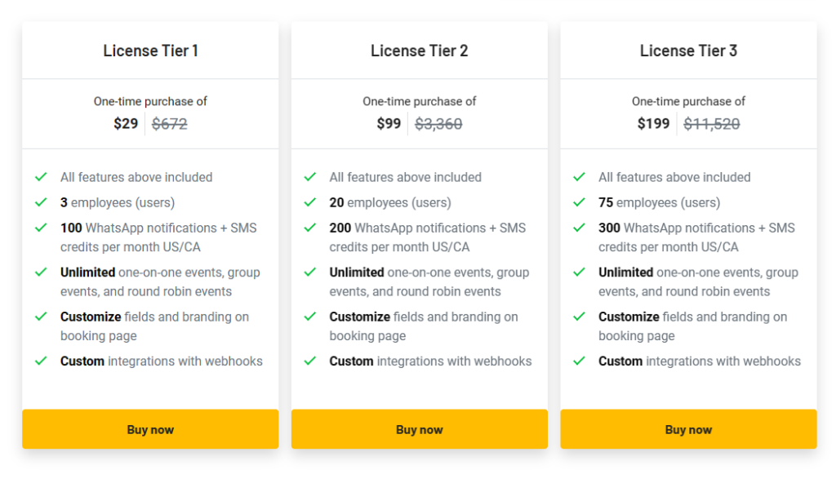Image resolution: width=836 pixels, height=483 pixels.
Task: Select the License Tier 1 heading
Action: pos(150,51)
